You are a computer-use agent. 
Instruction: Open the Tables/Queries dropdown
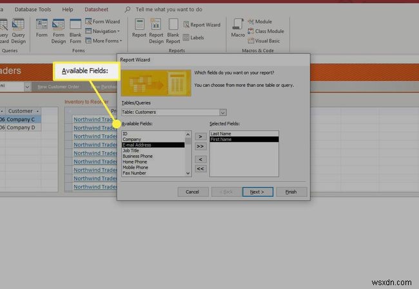pos(223,113)
